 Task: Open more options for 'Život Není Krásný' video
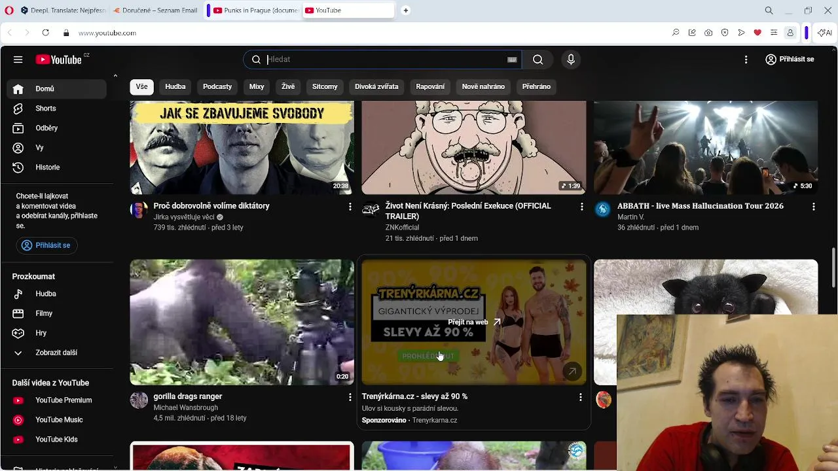(x=581, y=207)
